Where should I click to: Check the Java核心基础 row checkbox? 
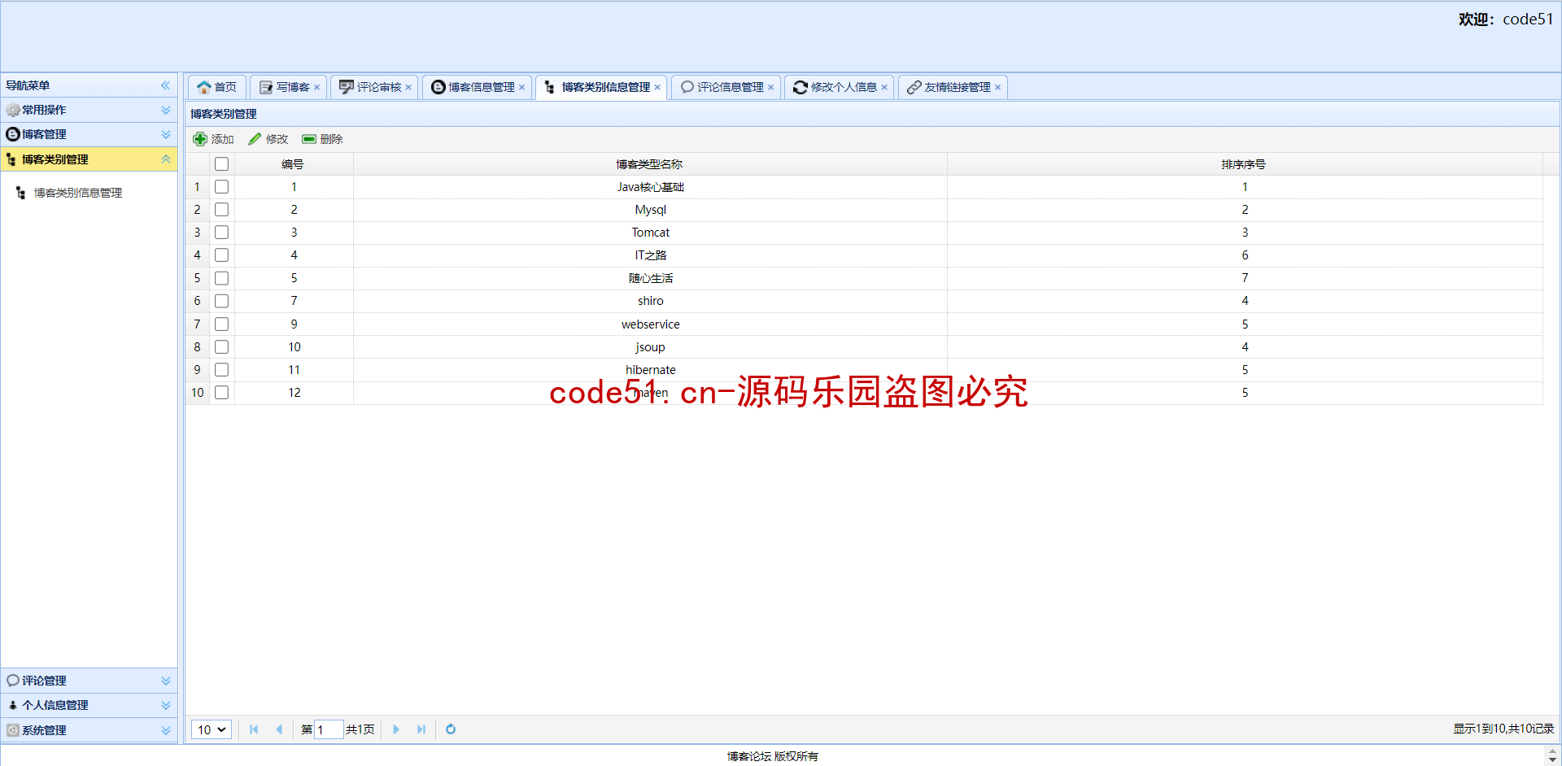(221, 187)
